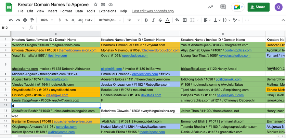286x138 pixels.
Task: Print the spreadsheet
Action: [25, 20]
